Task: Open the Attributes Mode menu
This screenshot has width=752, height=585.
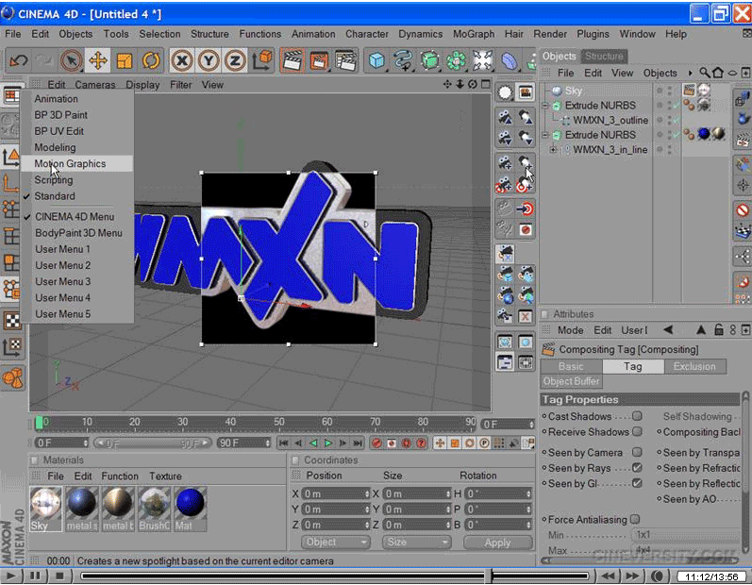Action: coord(570,330)
